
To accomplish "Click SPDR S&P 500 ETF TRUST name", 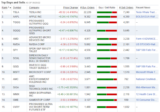I will (40, 50).
